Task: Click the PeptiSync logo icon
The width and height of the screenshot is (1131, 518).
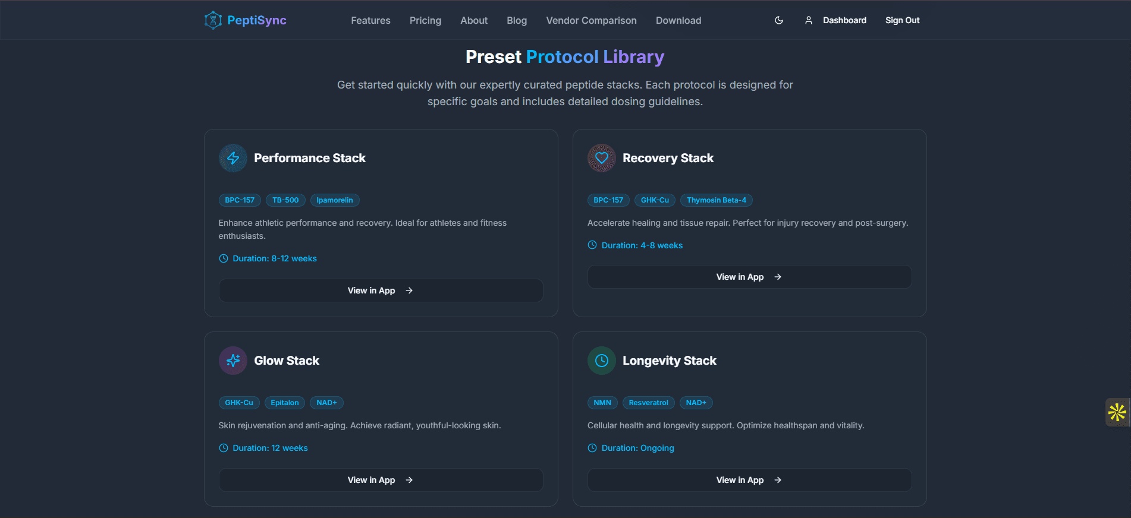Action: click(x=213, y=20)
